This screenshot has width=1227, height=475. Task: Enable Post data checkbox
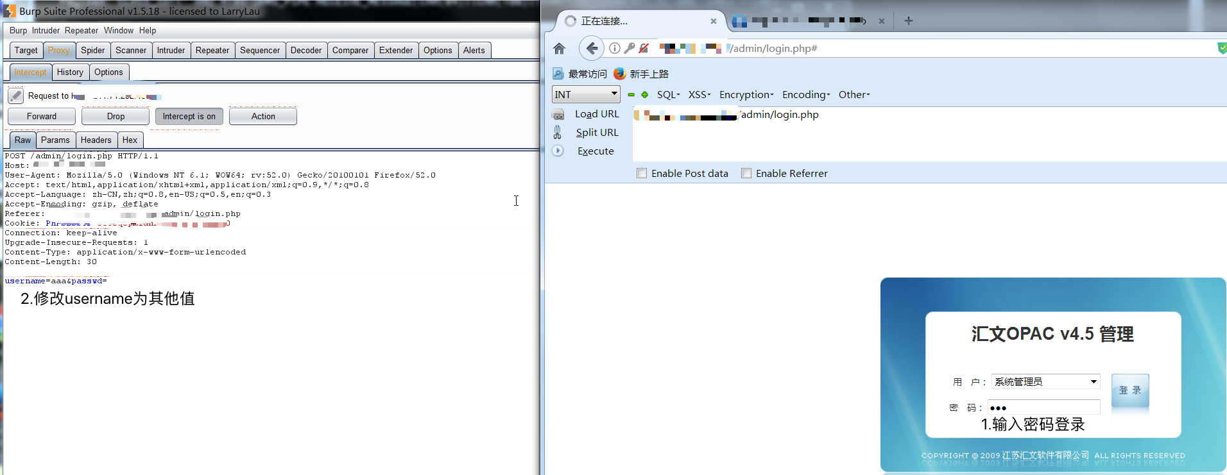(642, 173)
